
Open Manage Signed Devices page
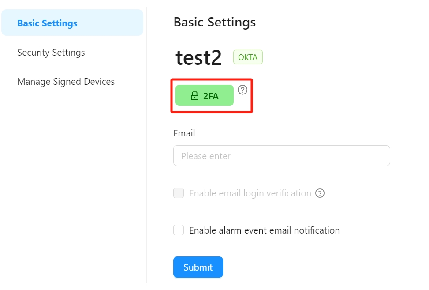point(66,82)
